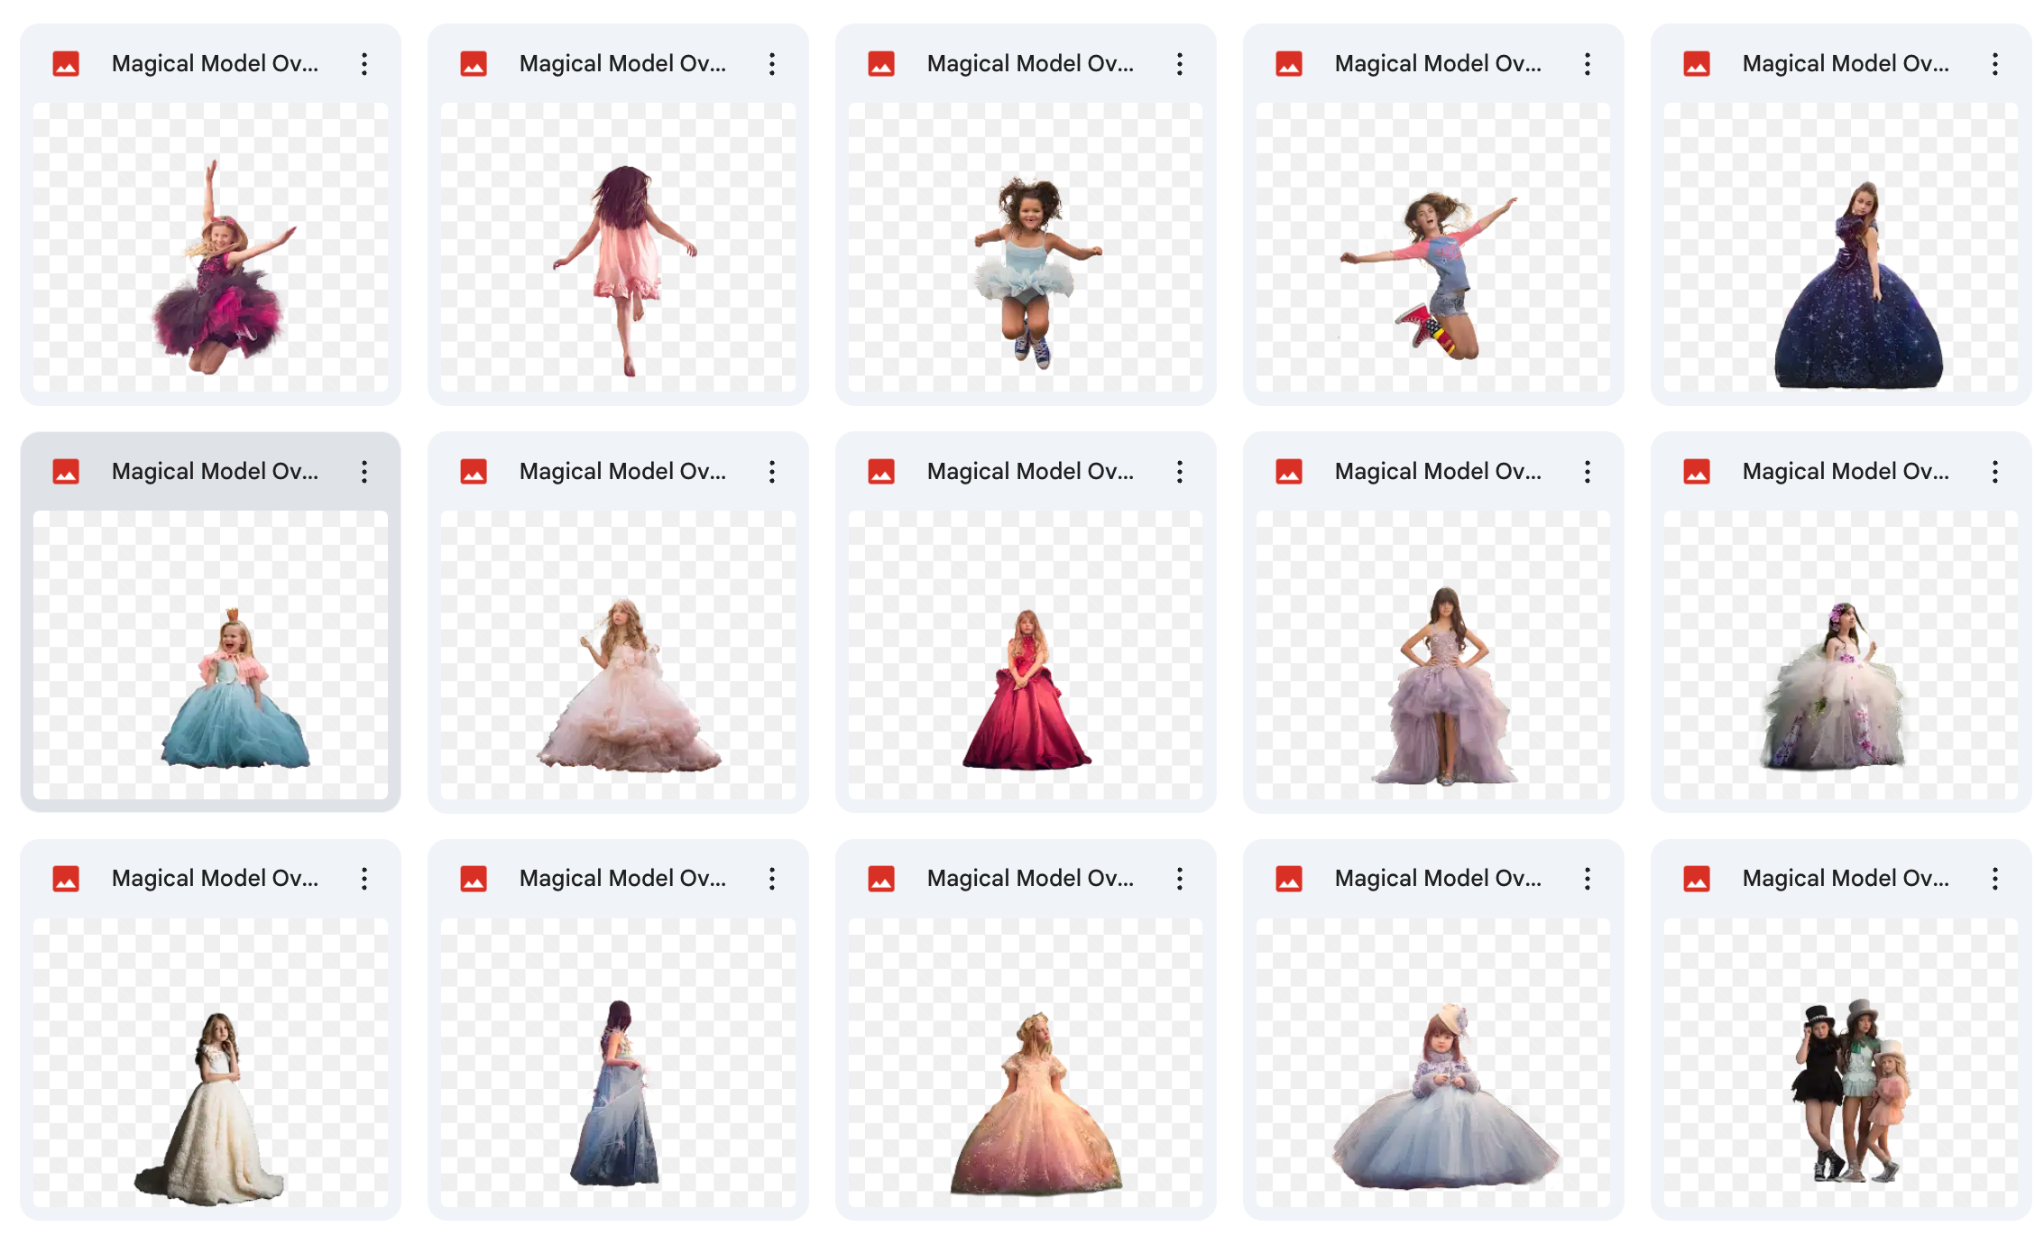Open the thumbnail of the blue ombre gown side view
The height and width of the screenshot is (1236, 2044).
(x=618, y=1062)
